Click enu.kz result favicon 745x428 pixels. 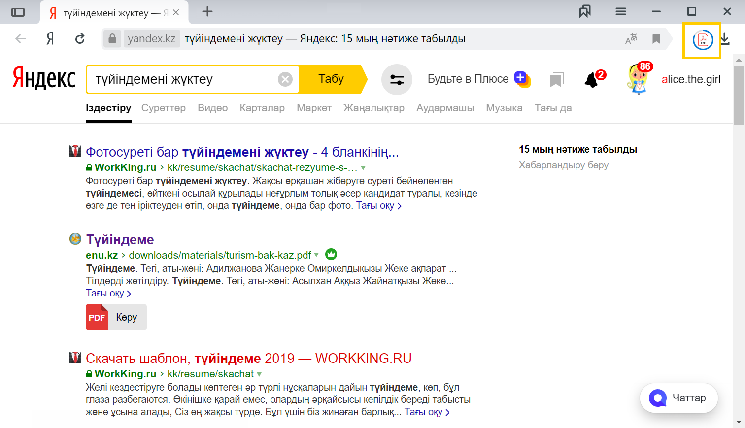[75, 239]
